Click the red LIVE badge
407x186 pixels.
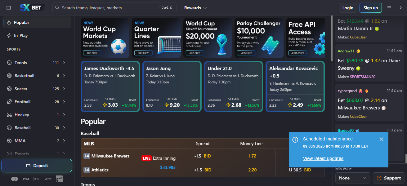pos(146,158)
